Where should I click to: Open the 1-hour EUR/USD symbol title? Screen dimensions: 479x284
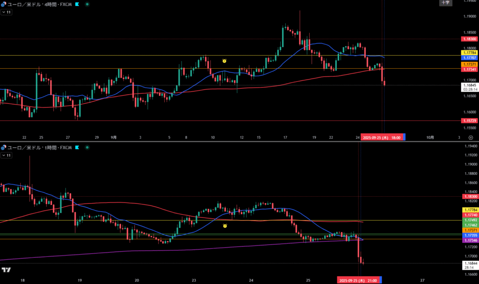point(40,147)
